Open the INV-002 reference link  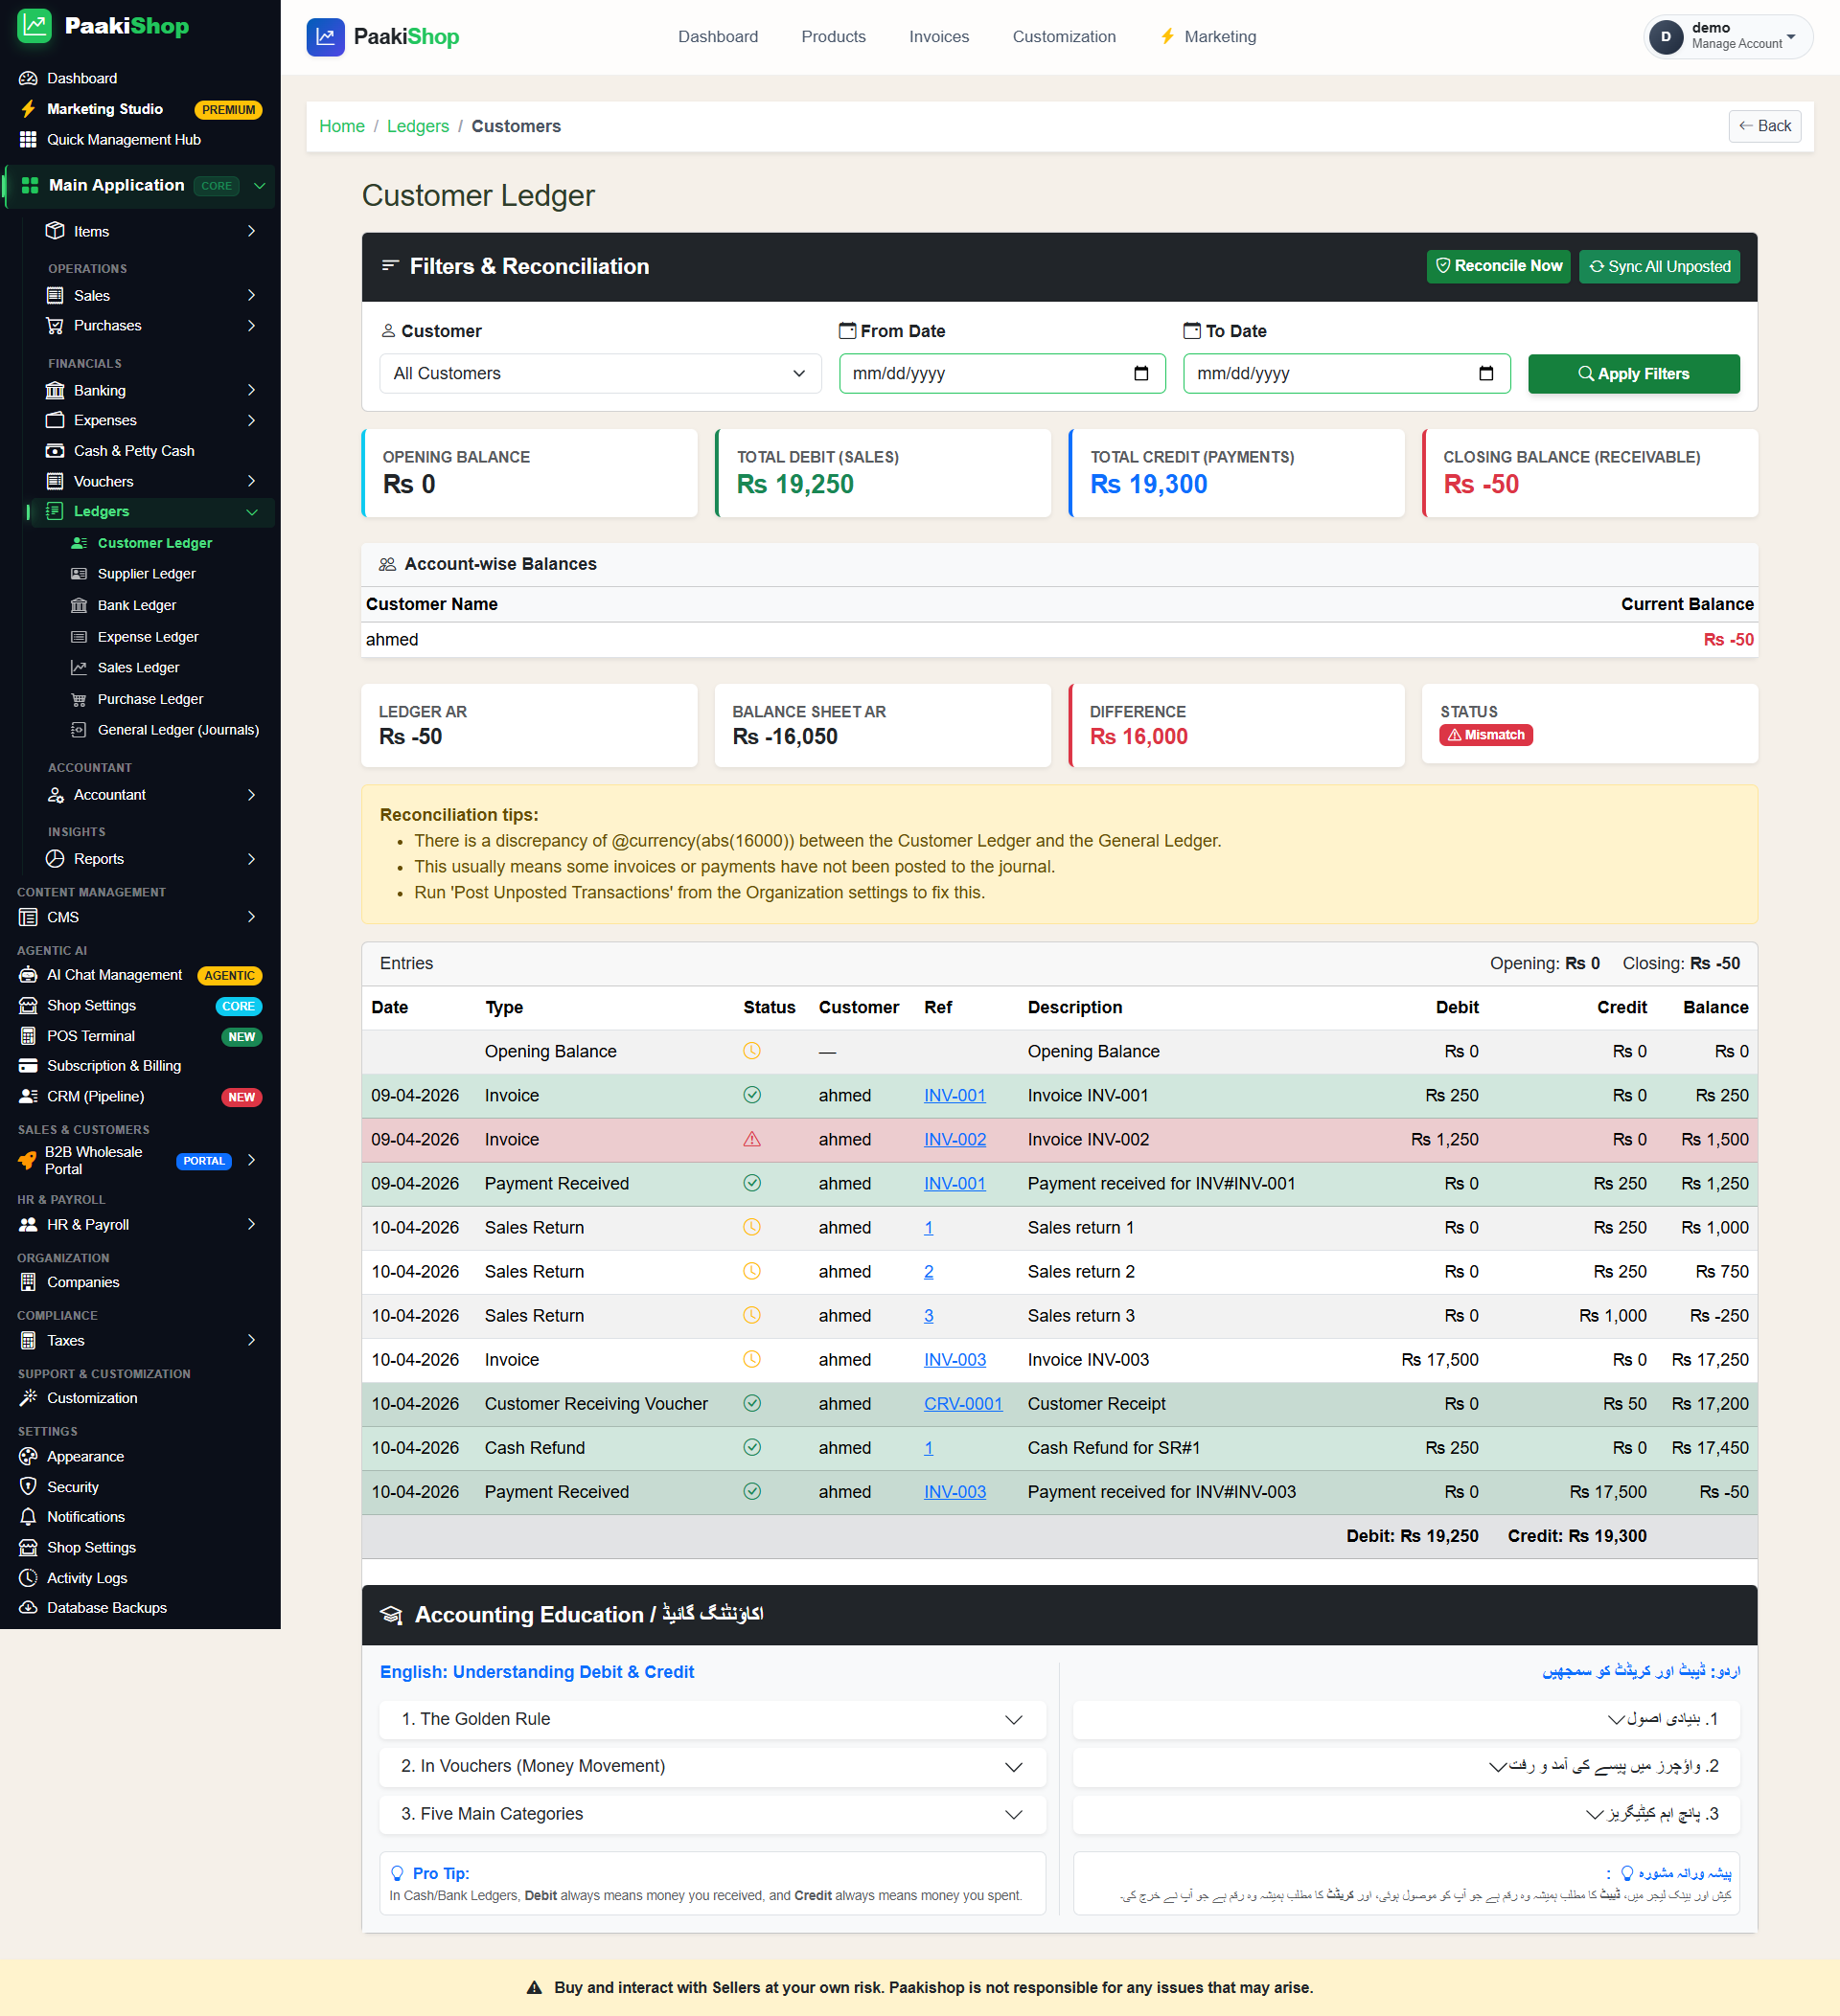click(x=954, y=1139)
